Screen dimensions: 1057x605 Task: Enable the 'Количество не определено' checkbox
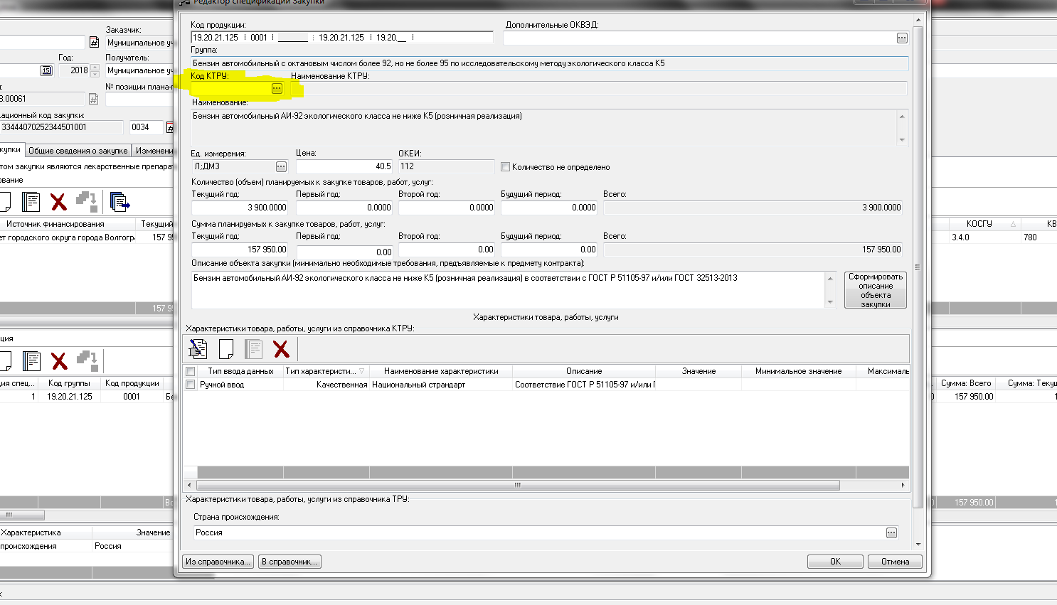[x=506, y=167]
